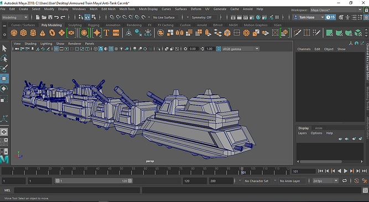Go to start of playback range
369x202 pixels.
pos(320,171)
